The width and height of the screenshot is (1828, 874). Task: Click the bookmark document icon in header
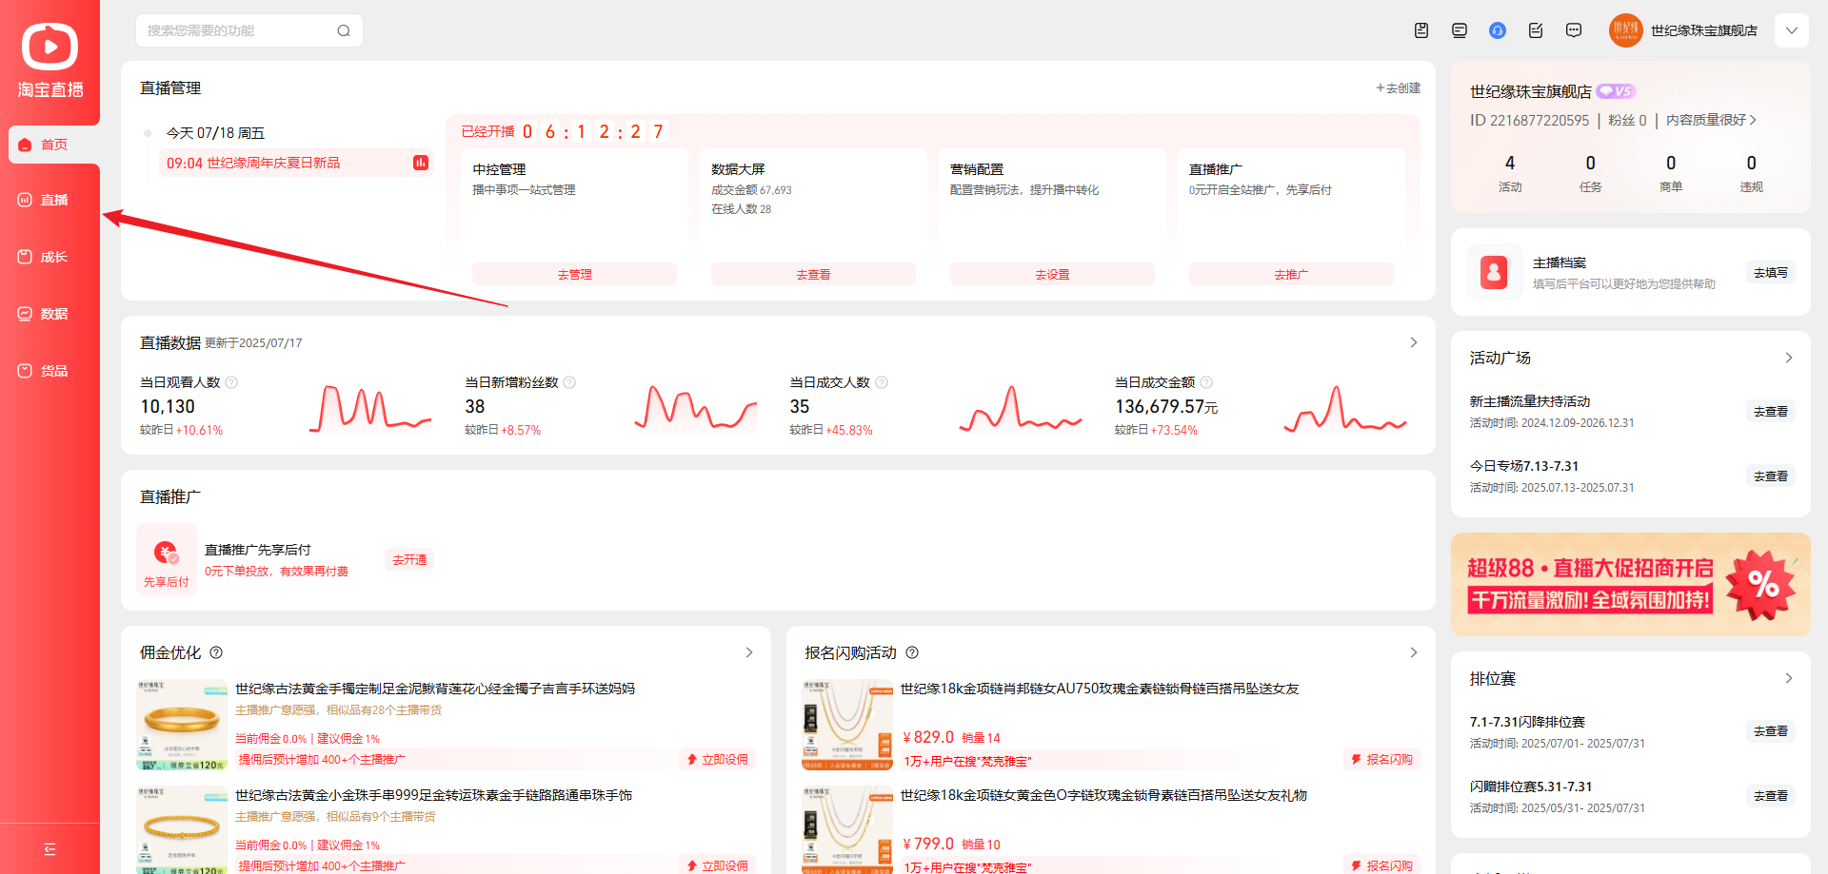[1421, 30]
